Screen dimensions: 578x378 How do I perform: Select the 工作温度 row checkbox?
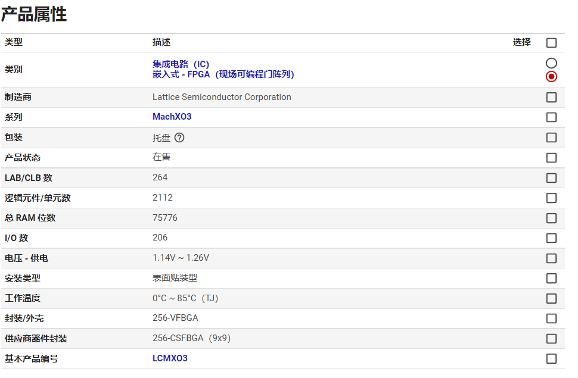tap(551, 298)
